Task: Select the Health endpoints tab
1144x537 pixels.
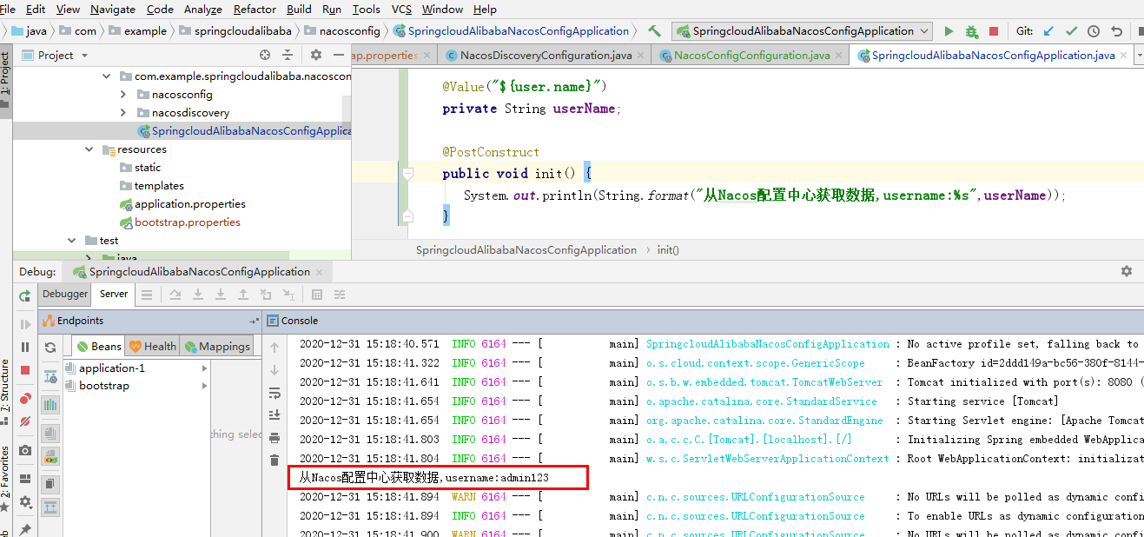Action: click(x=152, y=346)
